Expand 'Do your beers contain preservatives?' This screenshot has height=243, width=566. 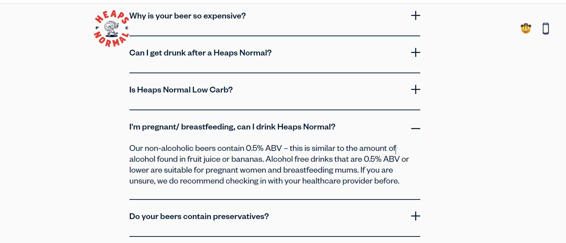[199, 216]
